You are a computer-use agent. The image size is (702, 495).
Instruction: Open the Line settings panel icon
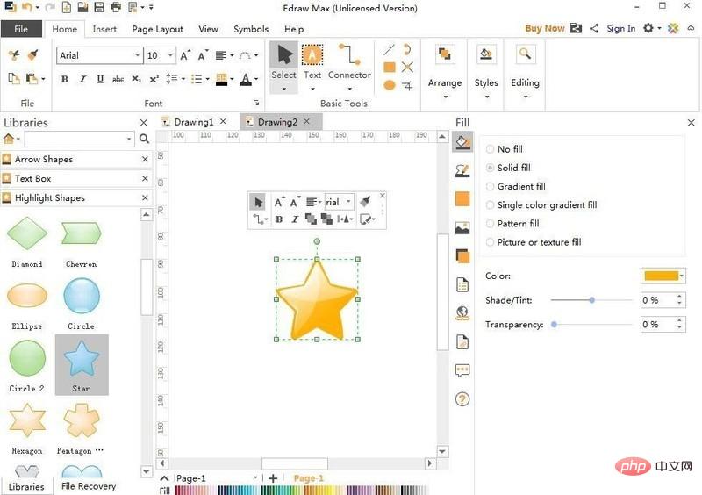click(x=462, y=170)
